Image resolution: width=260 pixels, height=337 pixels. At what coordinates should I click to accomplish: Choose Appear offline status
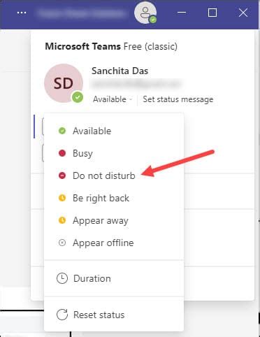114,243
